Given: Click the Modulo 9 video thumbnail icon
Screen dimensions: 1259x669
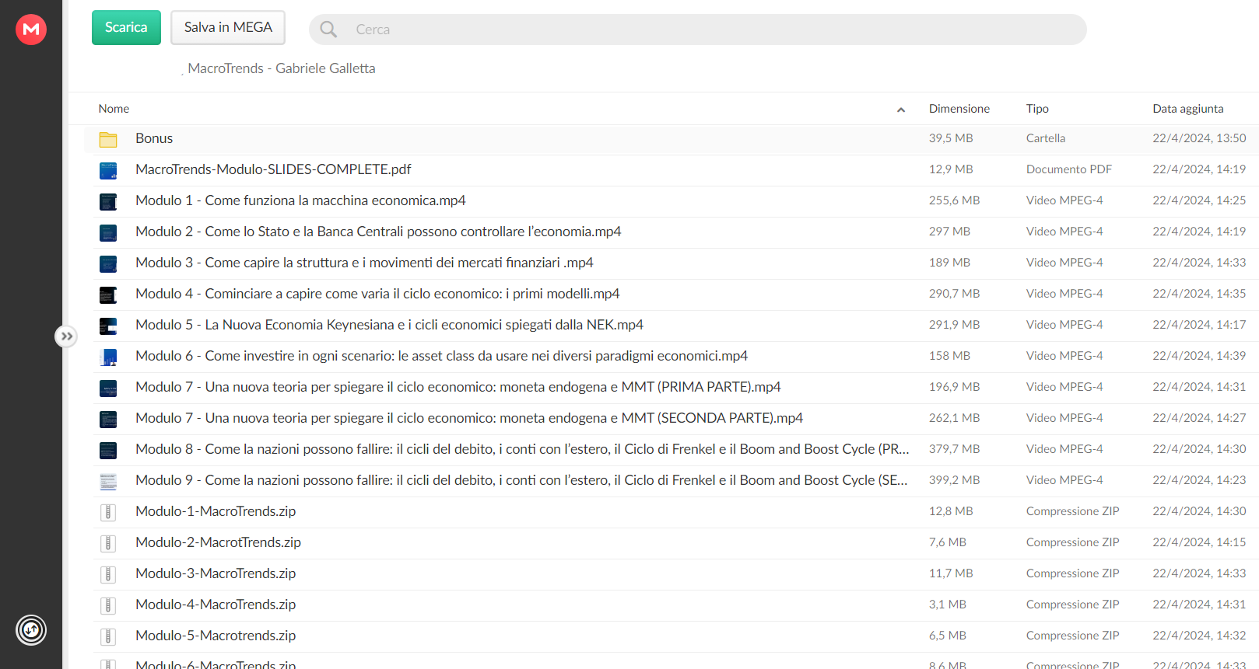Looking at the screenshot, I should (x=108, y=481).
